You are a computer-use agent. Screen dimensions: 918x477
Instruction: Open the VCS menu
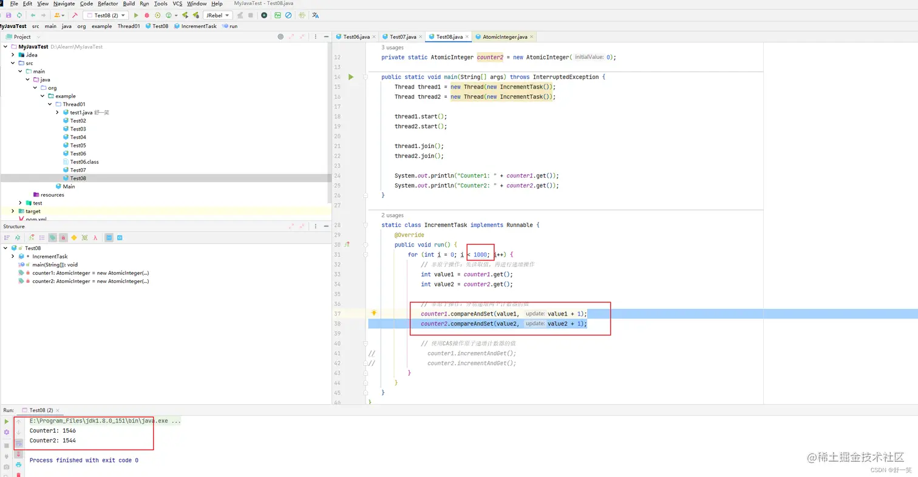[x=177, y=4]
